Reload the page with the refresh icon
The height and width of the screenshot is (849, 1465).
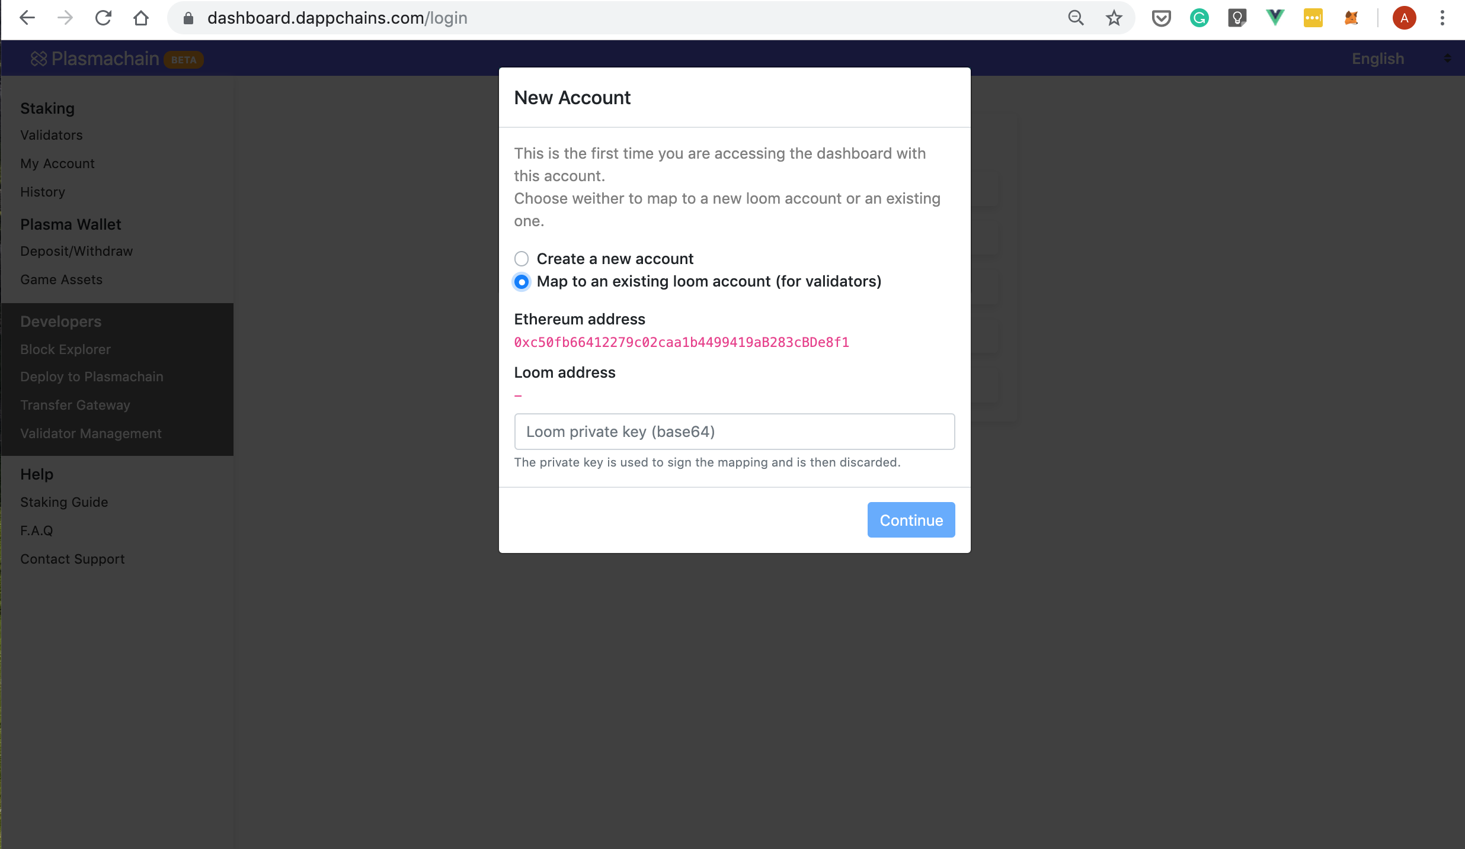(x=103, y=18)
